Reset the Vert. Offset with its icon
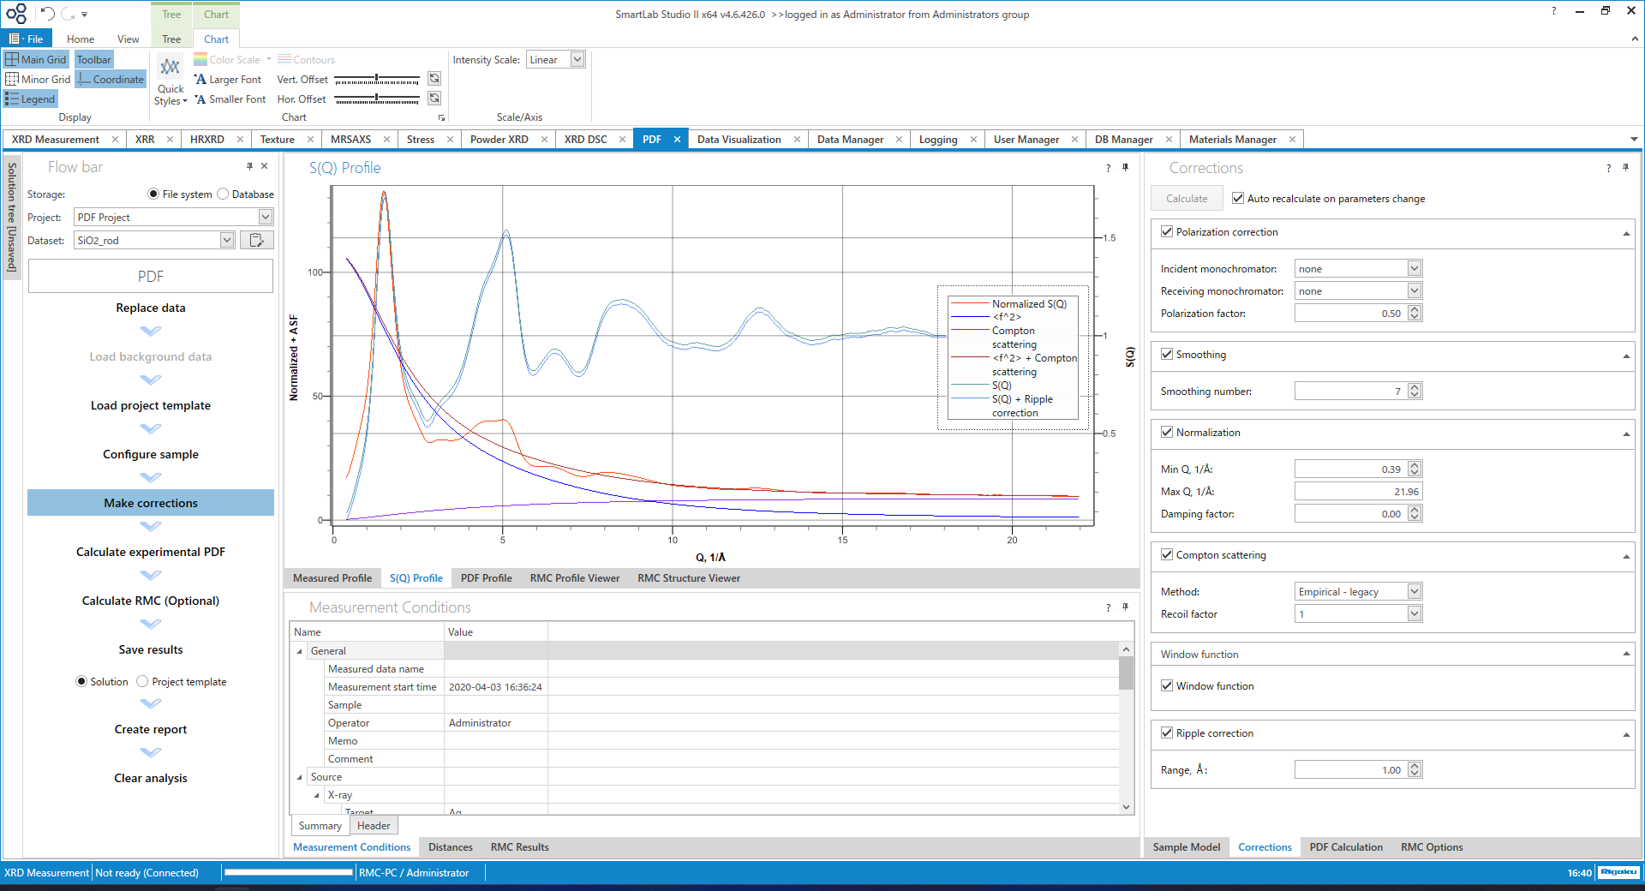Image resolution: width=1645 pixels, height=891 pixels. pos(434,79)
